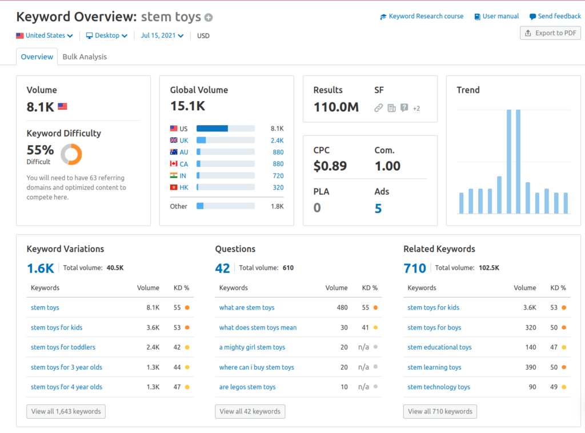The width and height of the screenshot is (585, 433).
Task: Select the Top Stories SERP feature icon
Action: tap(392, 107)
